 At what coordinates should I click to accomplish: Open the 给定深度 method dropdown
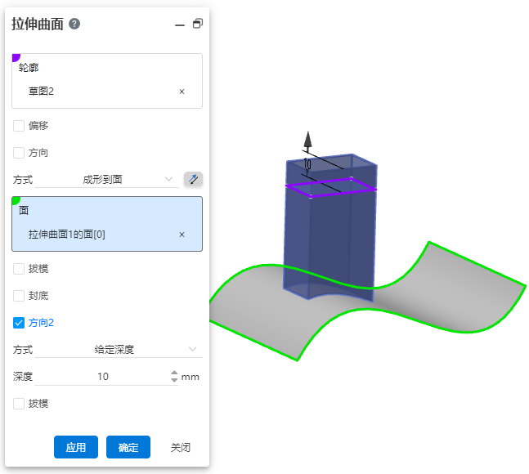click(119, 349)
